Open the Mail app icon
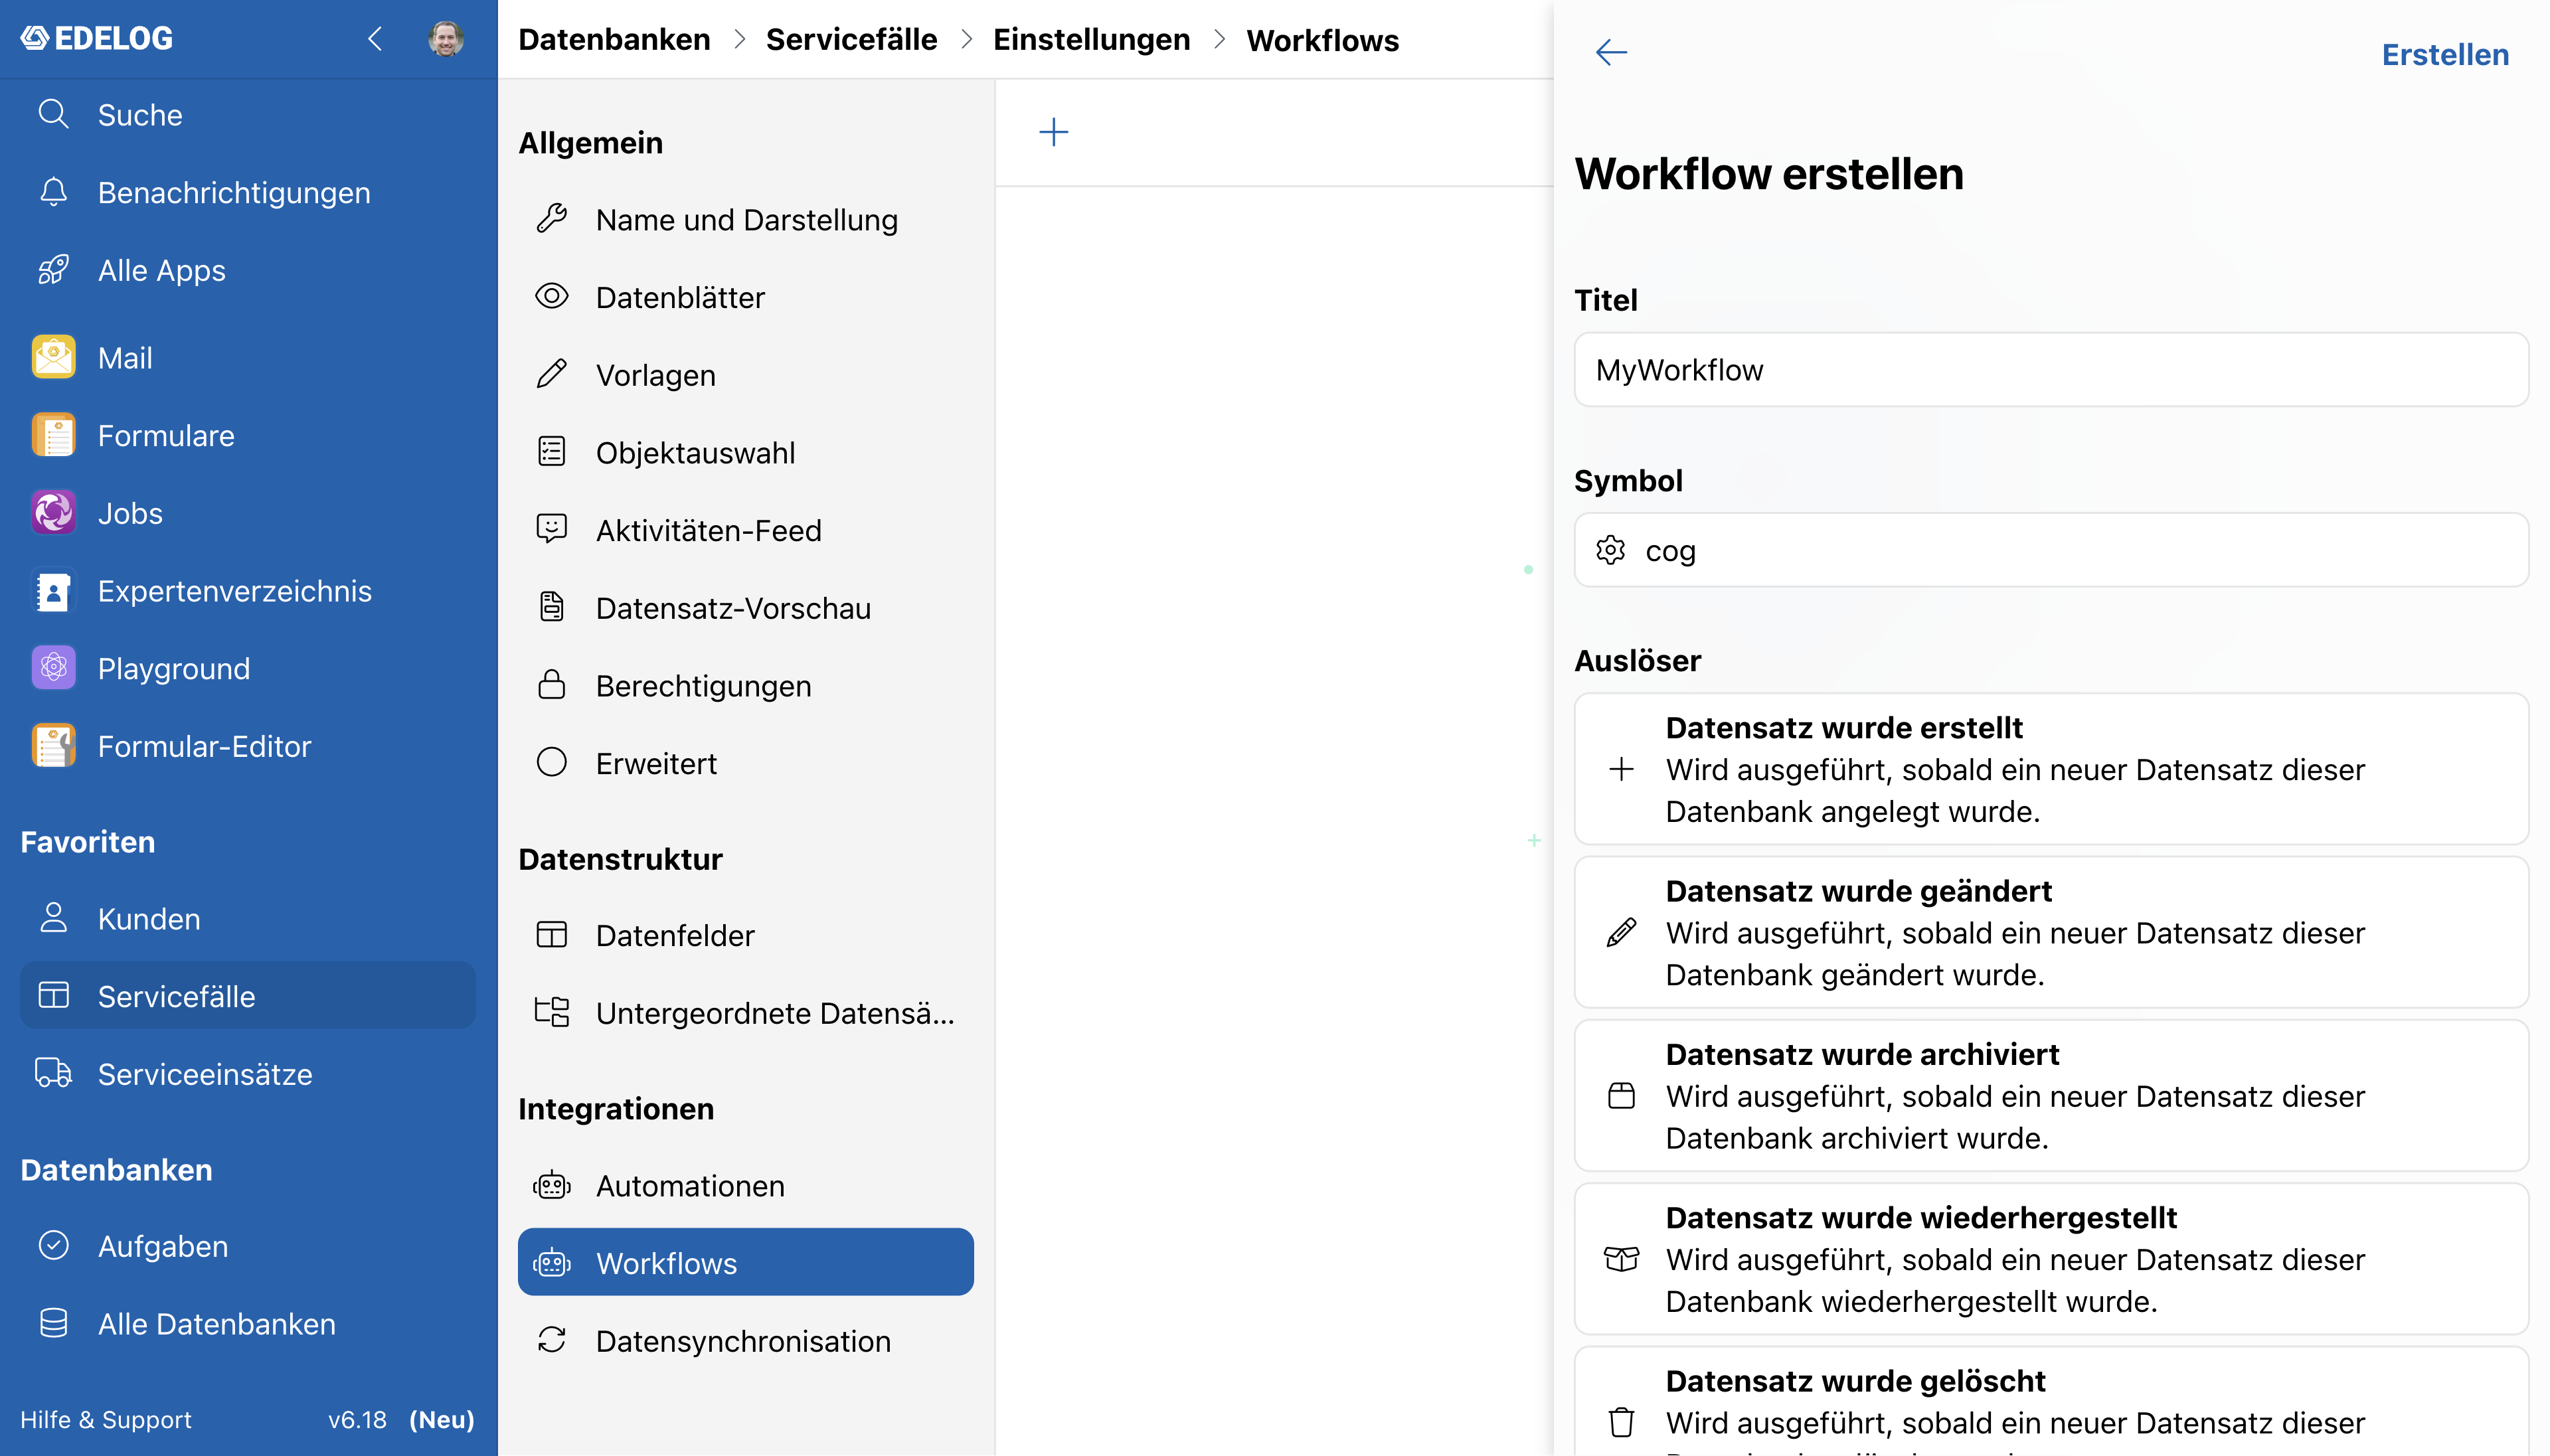2550x1456 pixels. (x=53, y=357)
